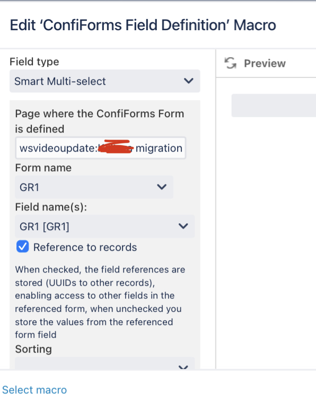
Task: Click the 'Field type' label
Action: (x=34, y=62)
